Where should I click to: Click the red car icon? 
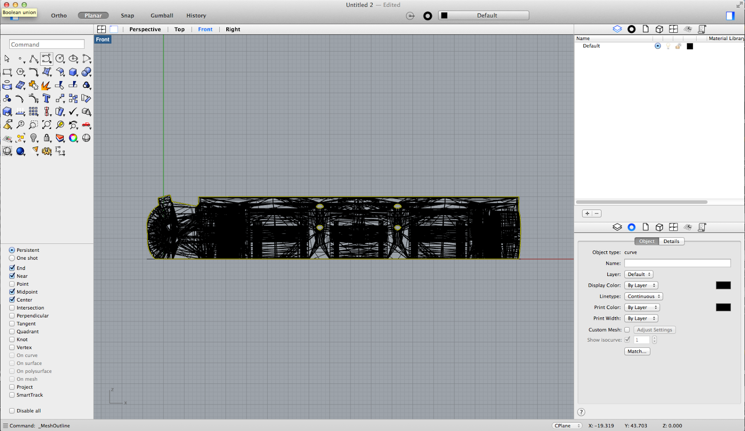(x=86, y=125)
